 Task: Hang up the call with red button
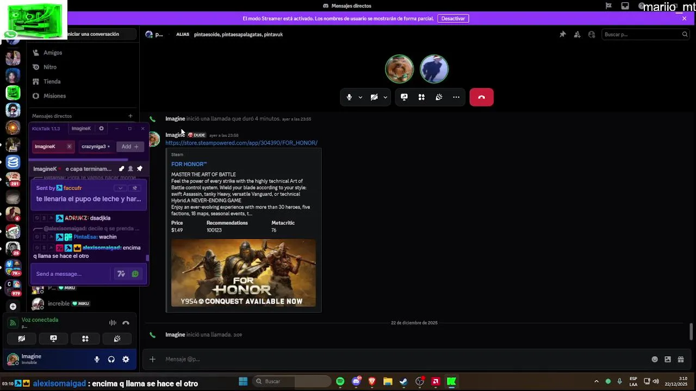(481, 97)
